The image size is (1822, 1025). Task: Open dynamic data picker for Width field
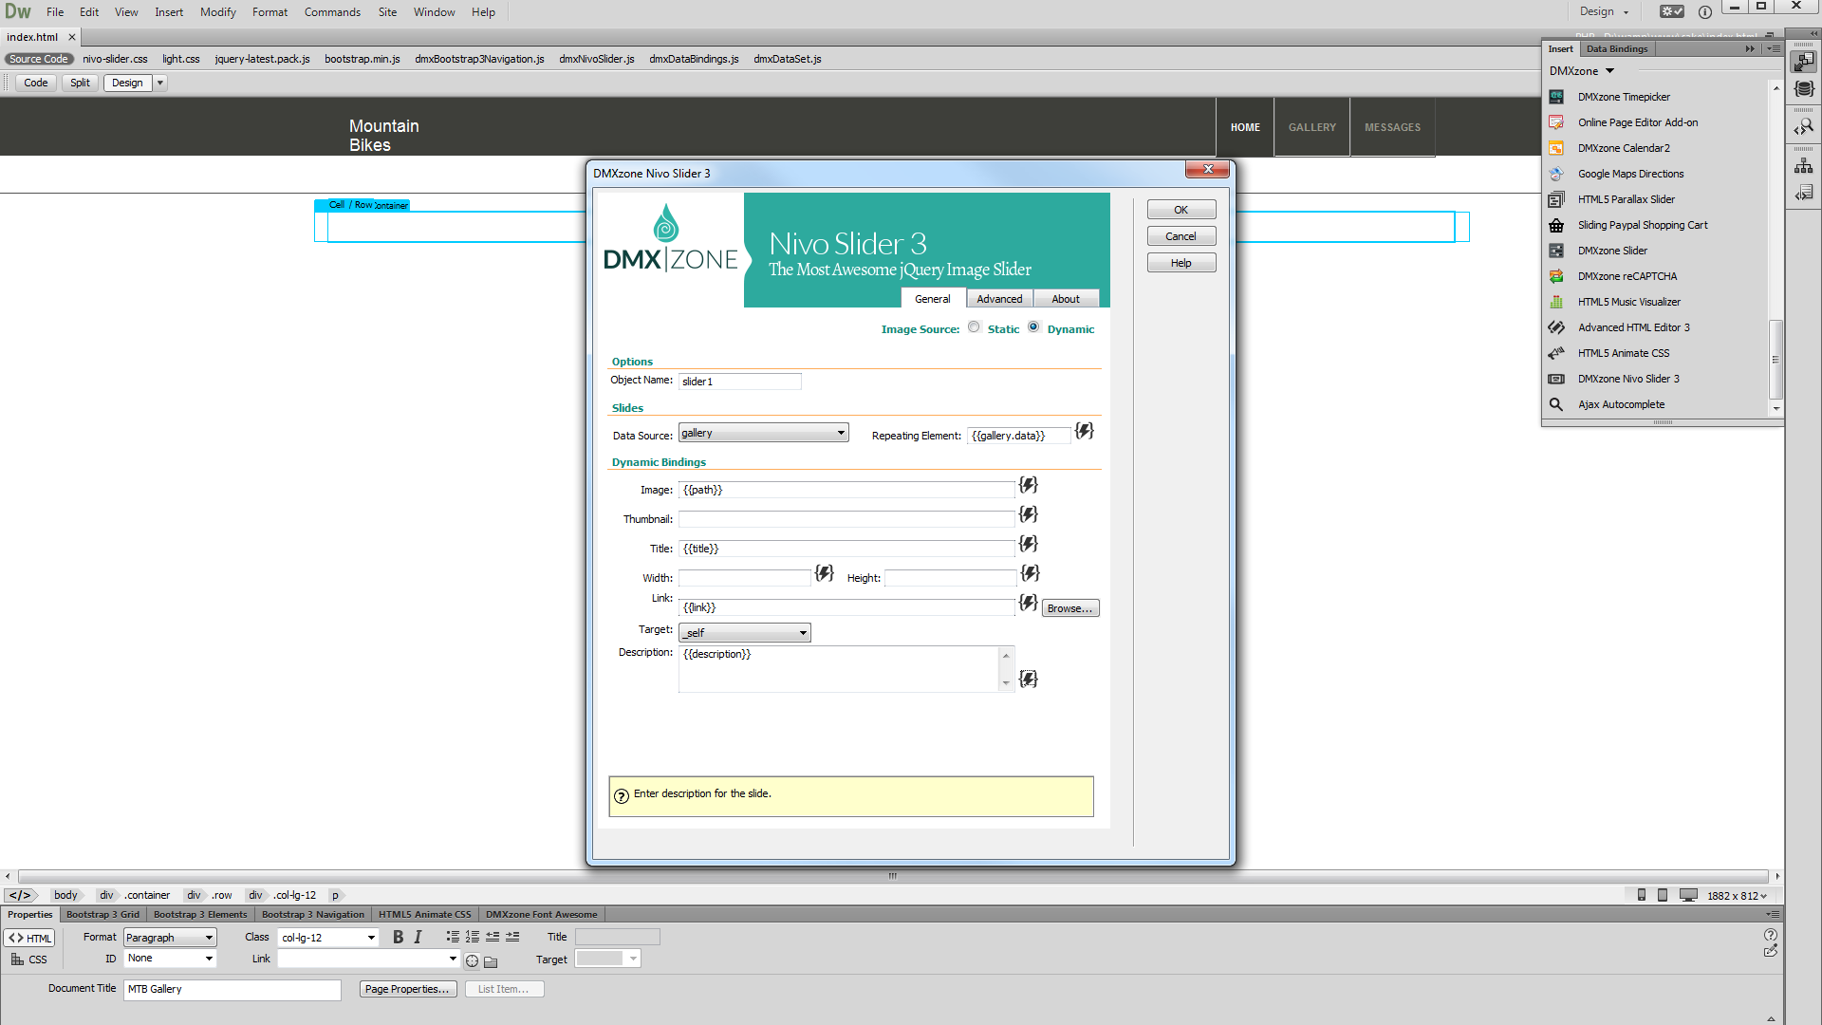click(x=824, y=573)
